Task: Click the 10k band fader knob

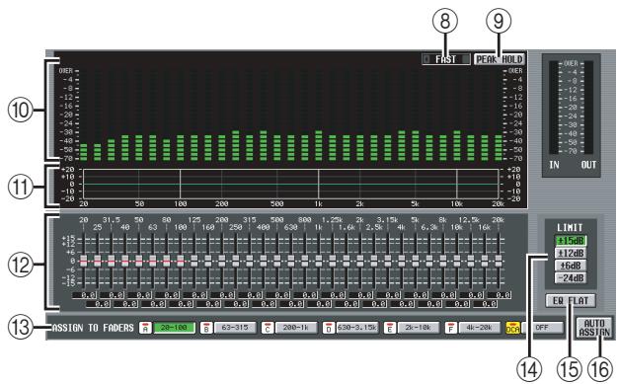Action: 457,261
